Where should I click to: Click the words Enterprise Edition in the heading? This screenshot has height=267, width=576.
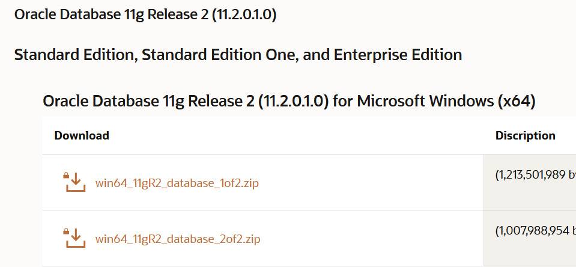point(398,55)
